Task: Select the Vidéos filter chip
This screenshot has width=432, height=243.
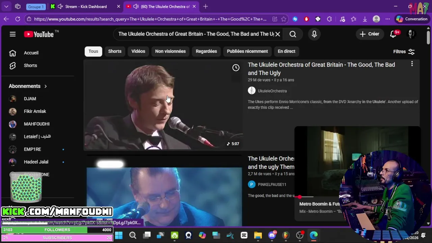Action: [138, 51]
